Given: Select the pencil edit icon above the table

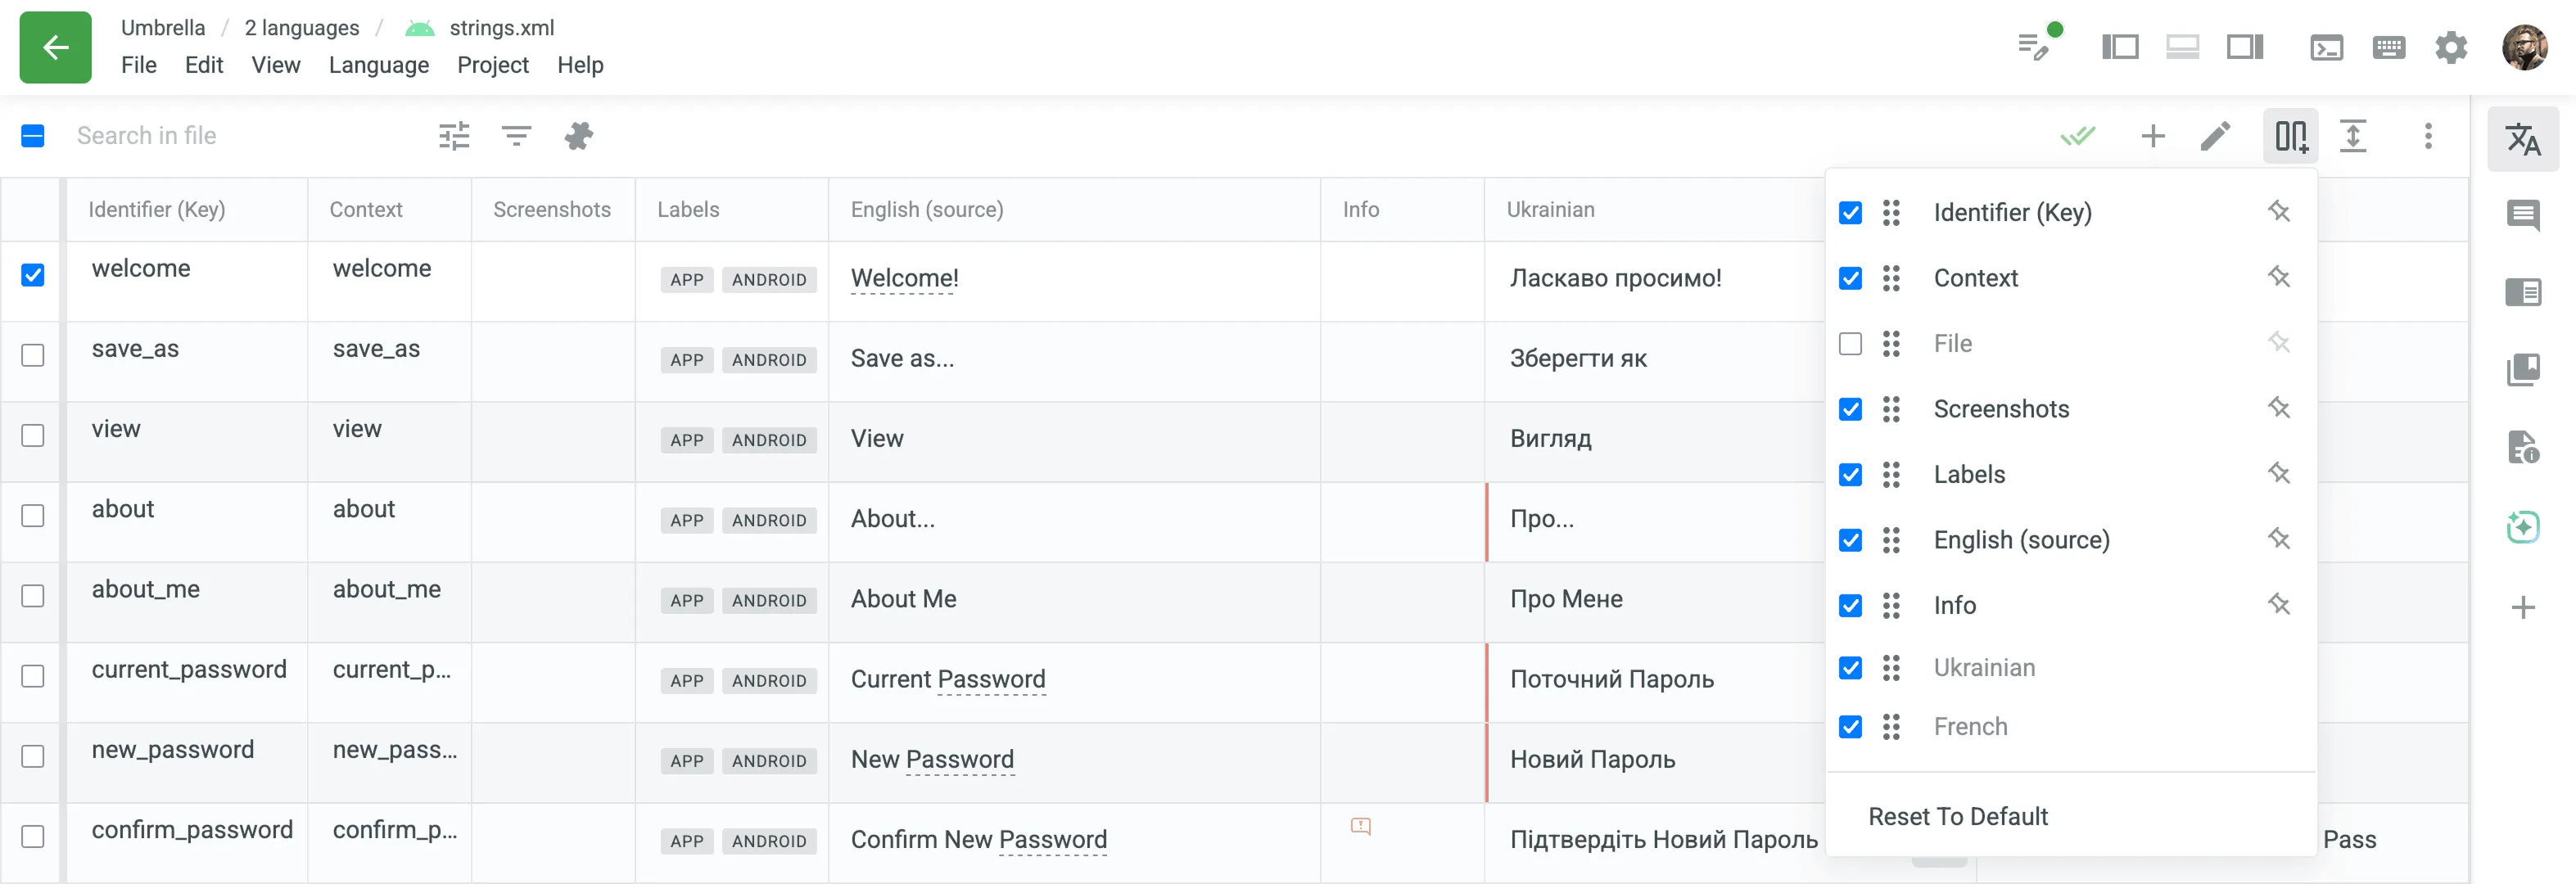Looking at the screenshot, I should coord(2216,136).
